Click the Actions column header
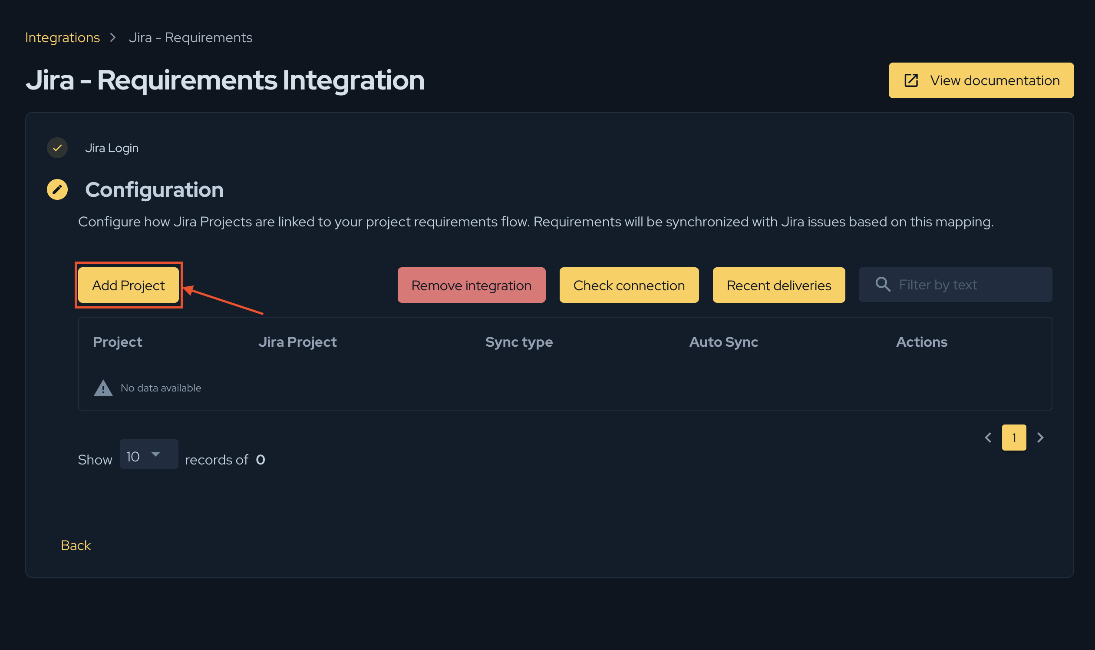 point(922,342)
